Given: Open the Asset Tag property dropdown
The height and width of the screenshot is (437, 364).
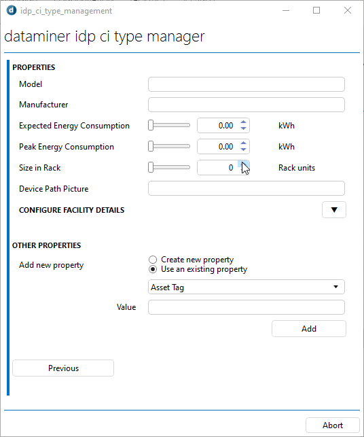Looking at the screenshot, I should click(x=247, y=287).
